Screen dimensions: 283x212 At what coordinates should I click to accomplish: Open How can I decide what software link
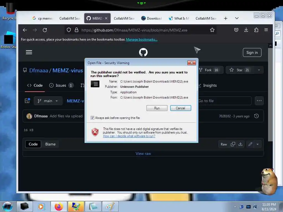[x=129, y=136]
